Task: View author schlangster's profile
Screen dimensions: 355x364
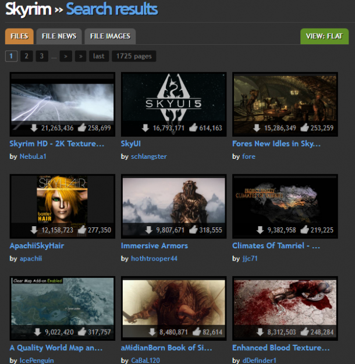Action: pyautogui.click(x=148, y=156)
